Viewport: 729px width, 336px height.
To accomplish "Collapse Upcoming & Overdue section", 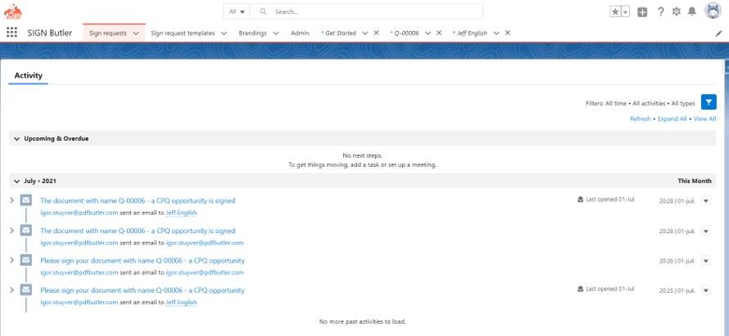I will click(x=17, y=138).
